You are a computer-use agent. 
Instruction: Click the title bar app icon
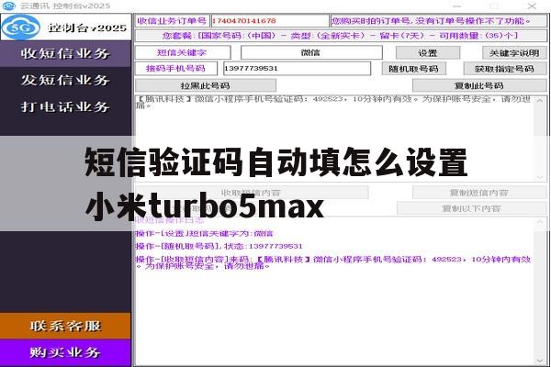(9, 6)
